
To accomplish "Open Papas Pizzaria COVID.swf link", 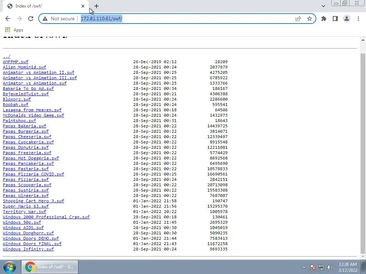I will click(33, 174).
